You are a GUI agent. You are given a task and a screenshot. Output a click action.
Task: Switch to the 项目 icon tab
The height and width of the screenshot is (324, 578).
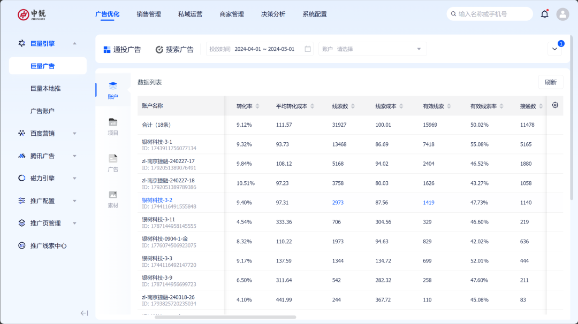click(113, 123)
